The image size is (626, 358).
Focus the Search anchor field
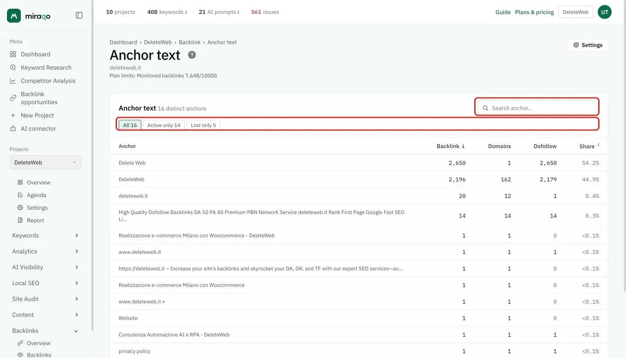coord(538,108)
